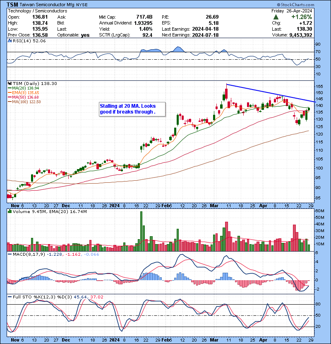Click the Optionable value yes
Screen dimensions: 331x344
pyautogui.click(x=85, y=35)
